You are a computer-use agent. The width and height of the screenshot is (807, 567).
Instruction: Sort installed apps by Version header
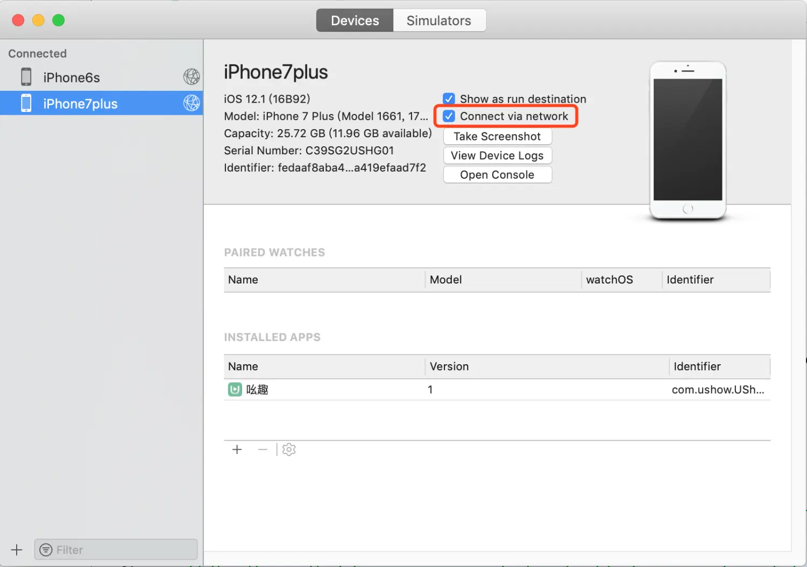pyautogui.click(x=547, y=366)
